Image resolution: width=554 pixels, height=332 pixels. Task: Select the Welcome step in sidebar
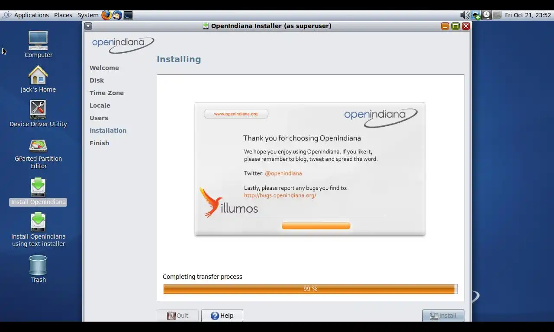[104, 68]
